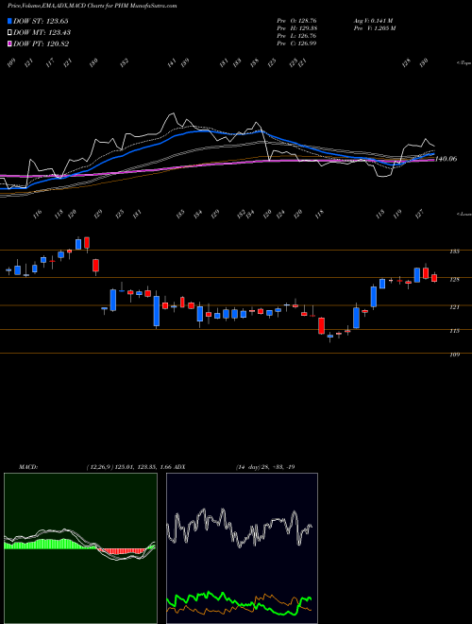Click the 115 price axis label
Screen dimensions: 472x624
[455, 331]
